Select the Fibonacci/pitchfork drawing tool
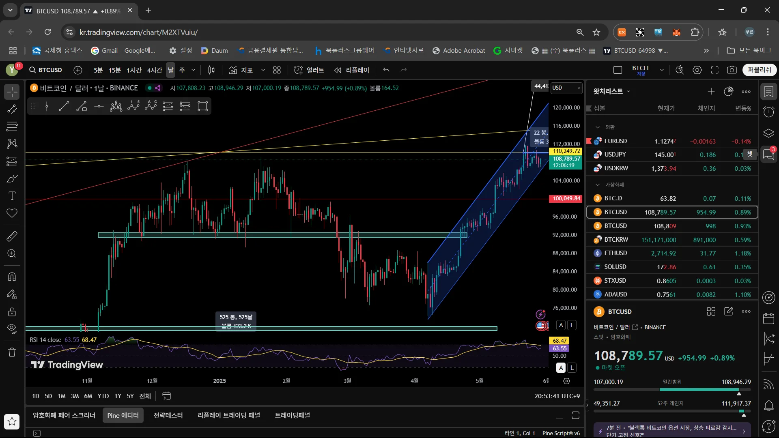Image resolution: width=779 pixels, height=438 pixels. click(12, 126)
